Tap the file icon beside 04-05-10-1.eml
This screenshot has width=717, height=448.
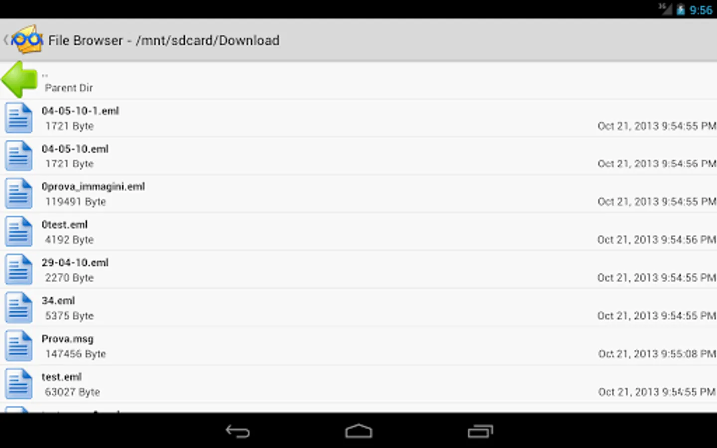(x=19, y=118)
